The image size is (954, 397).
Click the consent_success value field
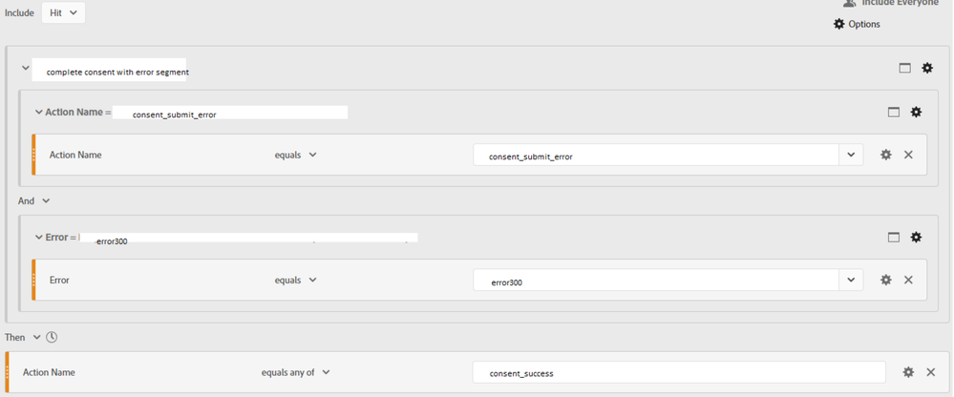[678, 372]
